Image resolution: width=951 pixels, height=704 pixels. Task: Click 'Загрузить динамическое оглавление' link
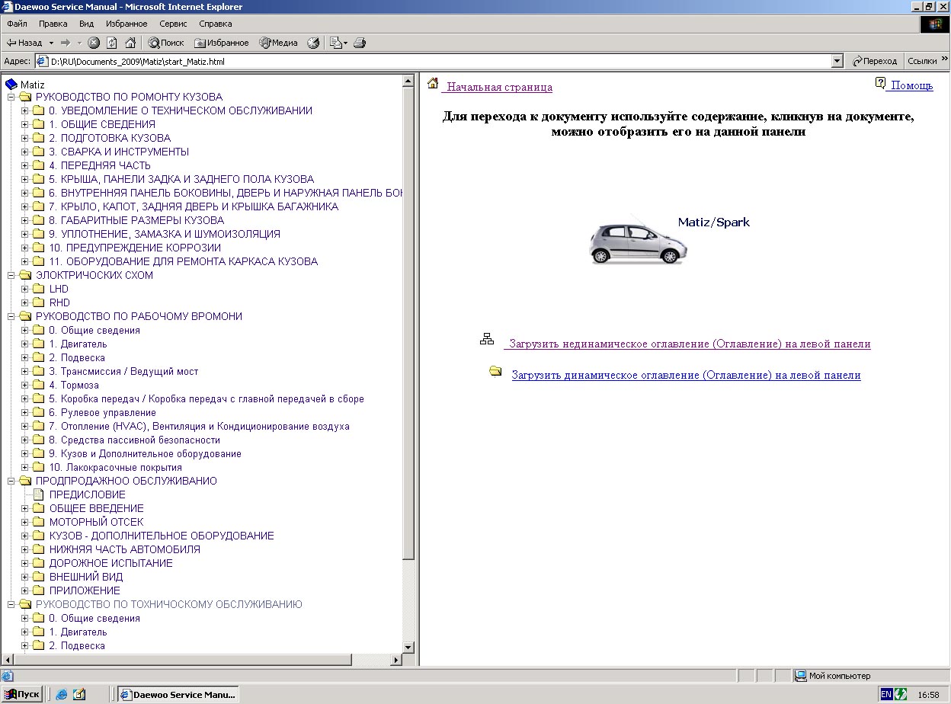click(686, 375)
